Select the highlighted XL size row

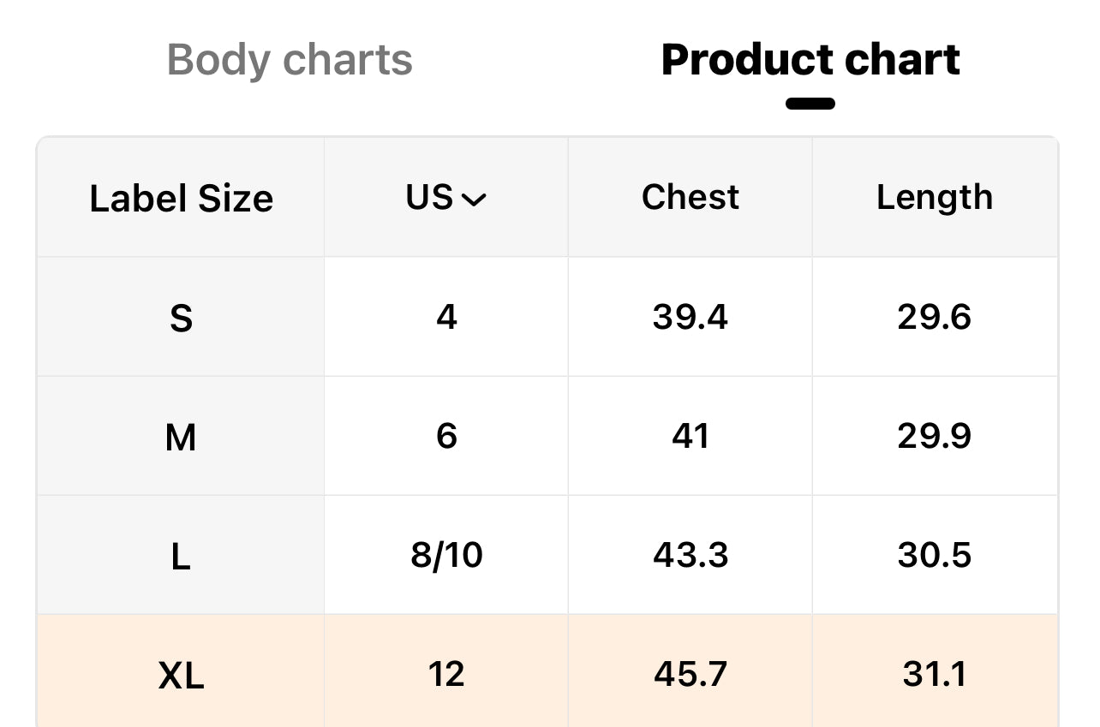tap(181, 676)
